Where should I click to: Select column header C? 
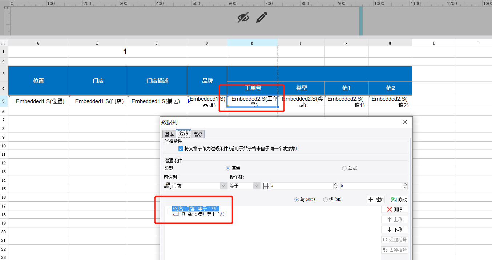pos(157,43)
